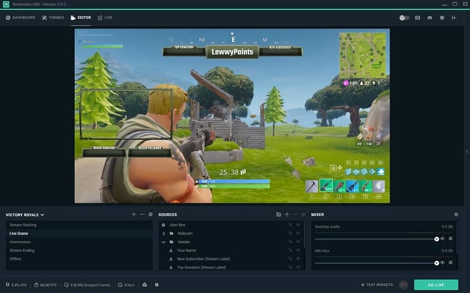Screen dimensions: 470x293
Task: Switch to the Live tab
Action: pyautogui.click(x=105, y=17)
